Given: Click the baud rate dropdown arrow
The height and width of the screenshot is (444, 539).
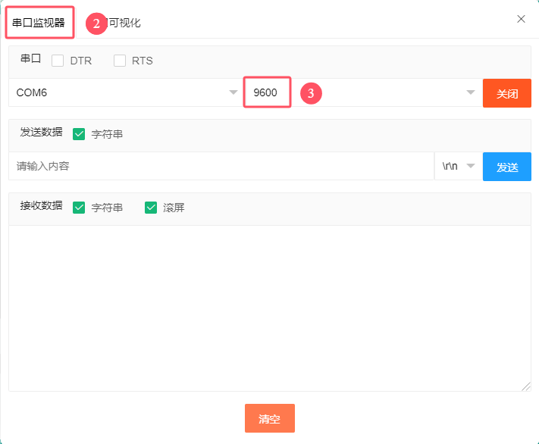Looking at the screenshot, I should 470,93.
